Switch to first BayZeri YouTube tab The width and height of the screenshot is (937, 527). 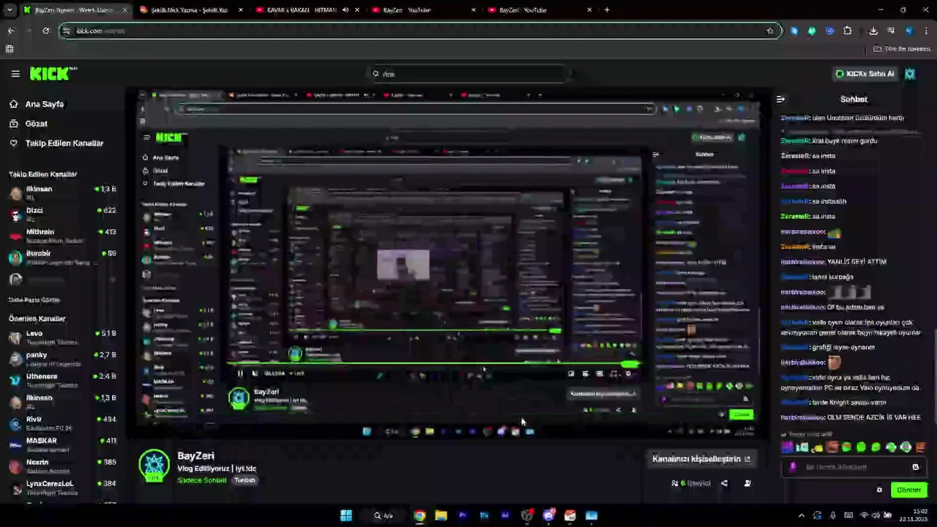click(421, 10)
